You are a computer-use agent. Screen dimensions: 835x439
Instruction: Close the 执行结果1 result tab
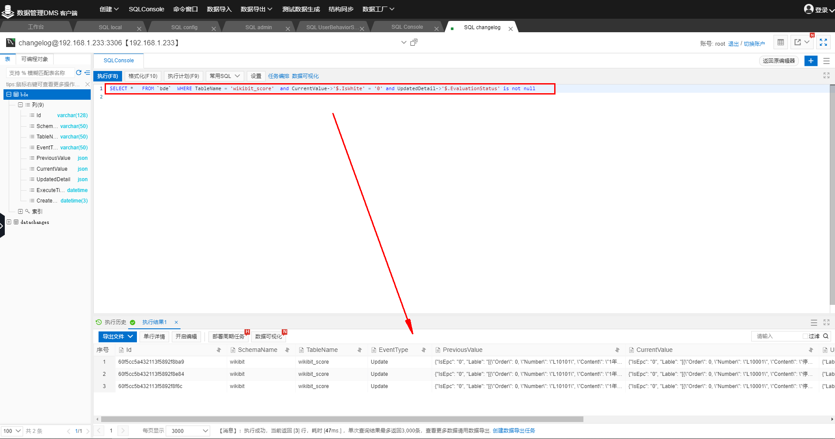point(176,322)
